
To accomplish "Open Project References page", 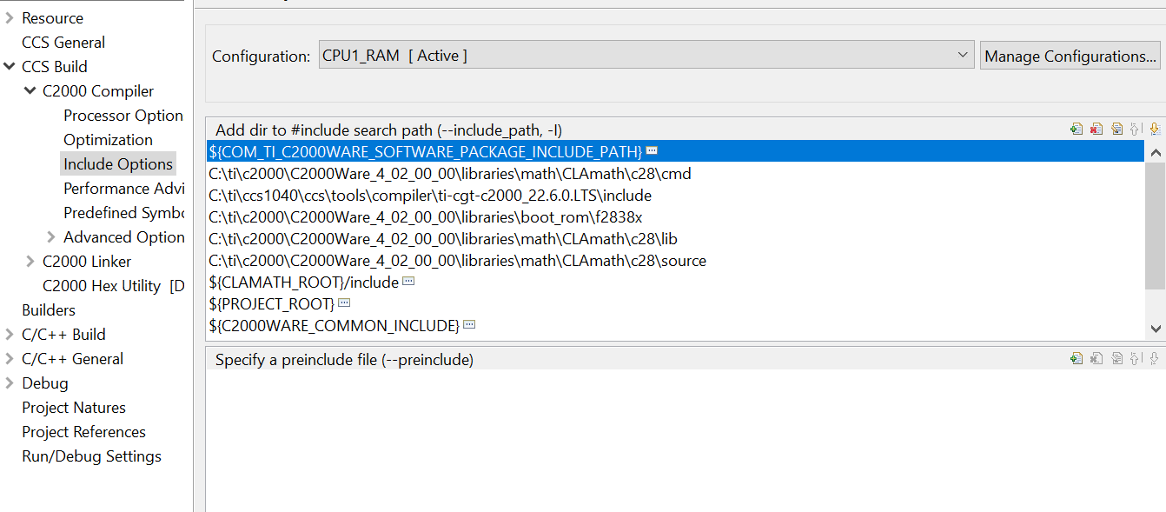I will pos(83,431).
